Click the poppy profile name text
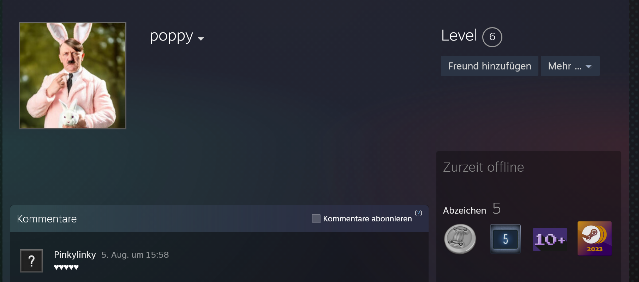Screen dimensions: 639x282 [172, 36]
